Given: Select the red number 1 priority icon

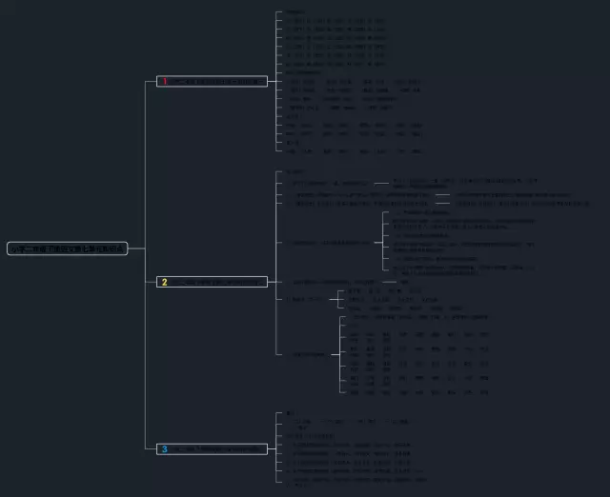Looking at the screenshot, I should pos(164,82).
